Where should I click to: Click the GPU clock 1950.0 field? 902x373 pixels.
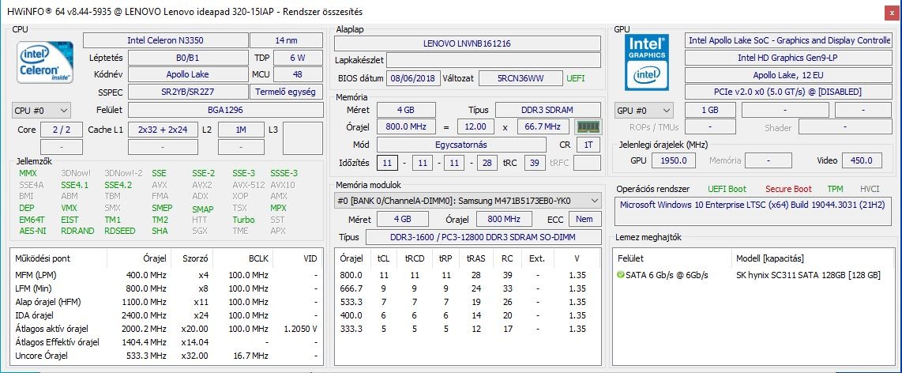[x=674, y=160]
